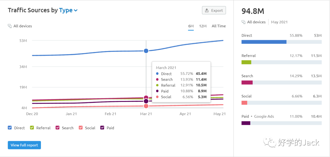Click the devices icon above the chart
The image size is (330, 157).
(x=9, y=26)
